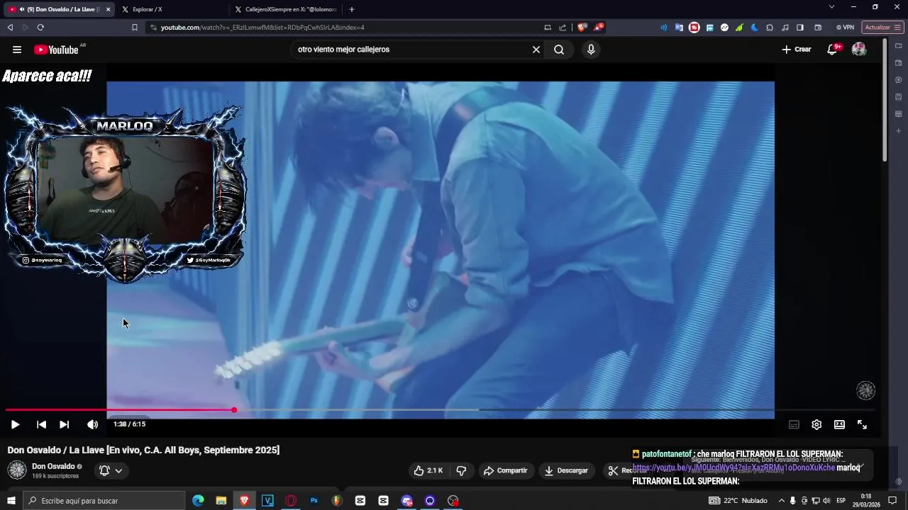Open the player settings gear

816,424
